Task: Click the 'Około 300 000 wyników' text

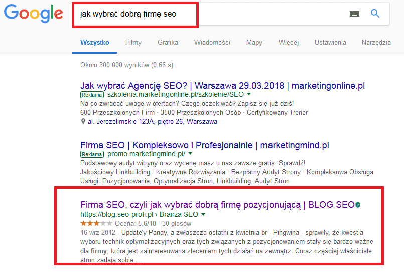Action: tap(114, 65)
